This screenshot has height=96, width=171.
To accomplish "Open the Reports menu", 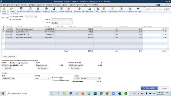I will click(72, 5).
